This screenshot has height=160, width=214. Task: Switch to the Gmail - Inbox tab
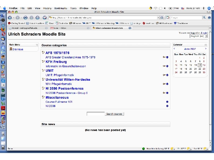tap(70, 28)
